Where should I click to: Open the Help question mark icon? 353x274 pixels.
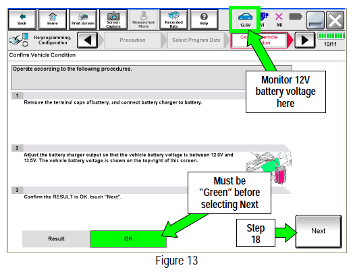click(204, 20)
